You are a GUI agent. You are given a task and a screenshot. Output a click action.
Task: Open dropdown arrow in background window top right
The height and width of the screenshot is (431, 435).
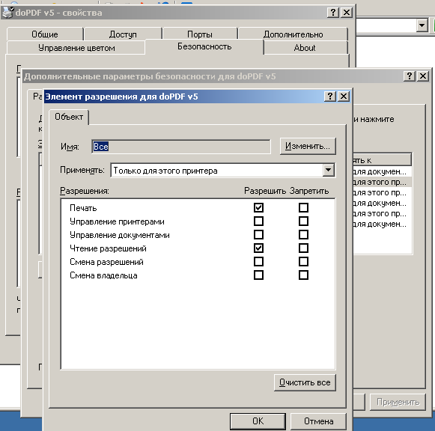click(422, 25)
